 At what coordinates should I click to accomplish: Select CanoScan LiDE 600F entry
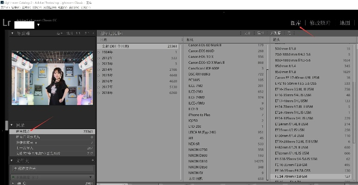click(225, 68)
